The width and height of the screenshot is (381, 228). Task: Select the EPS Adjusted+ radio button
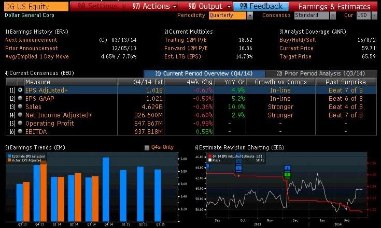[x=20, y=90]
